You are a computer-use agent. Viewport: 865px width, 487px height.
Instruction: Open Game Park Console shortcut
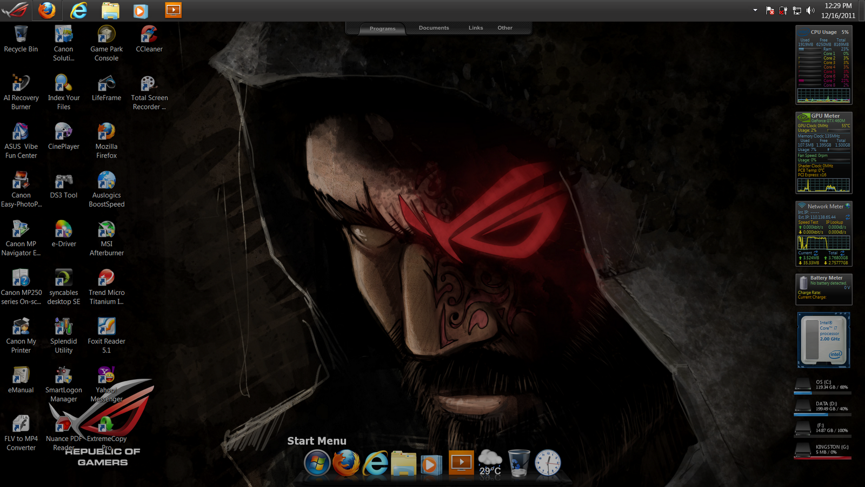click(107, 43)
